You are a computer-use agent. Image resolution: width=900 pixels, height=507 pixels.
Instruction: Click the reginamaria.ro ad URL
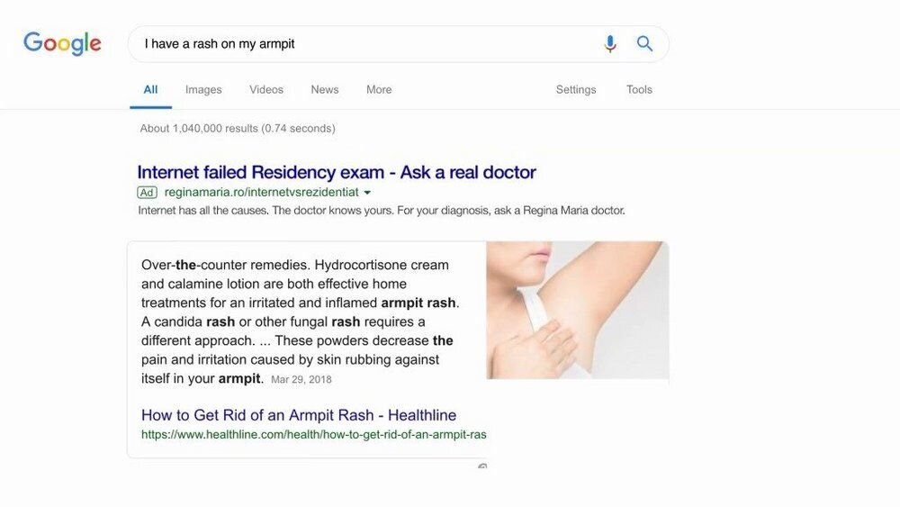(261, 193)
